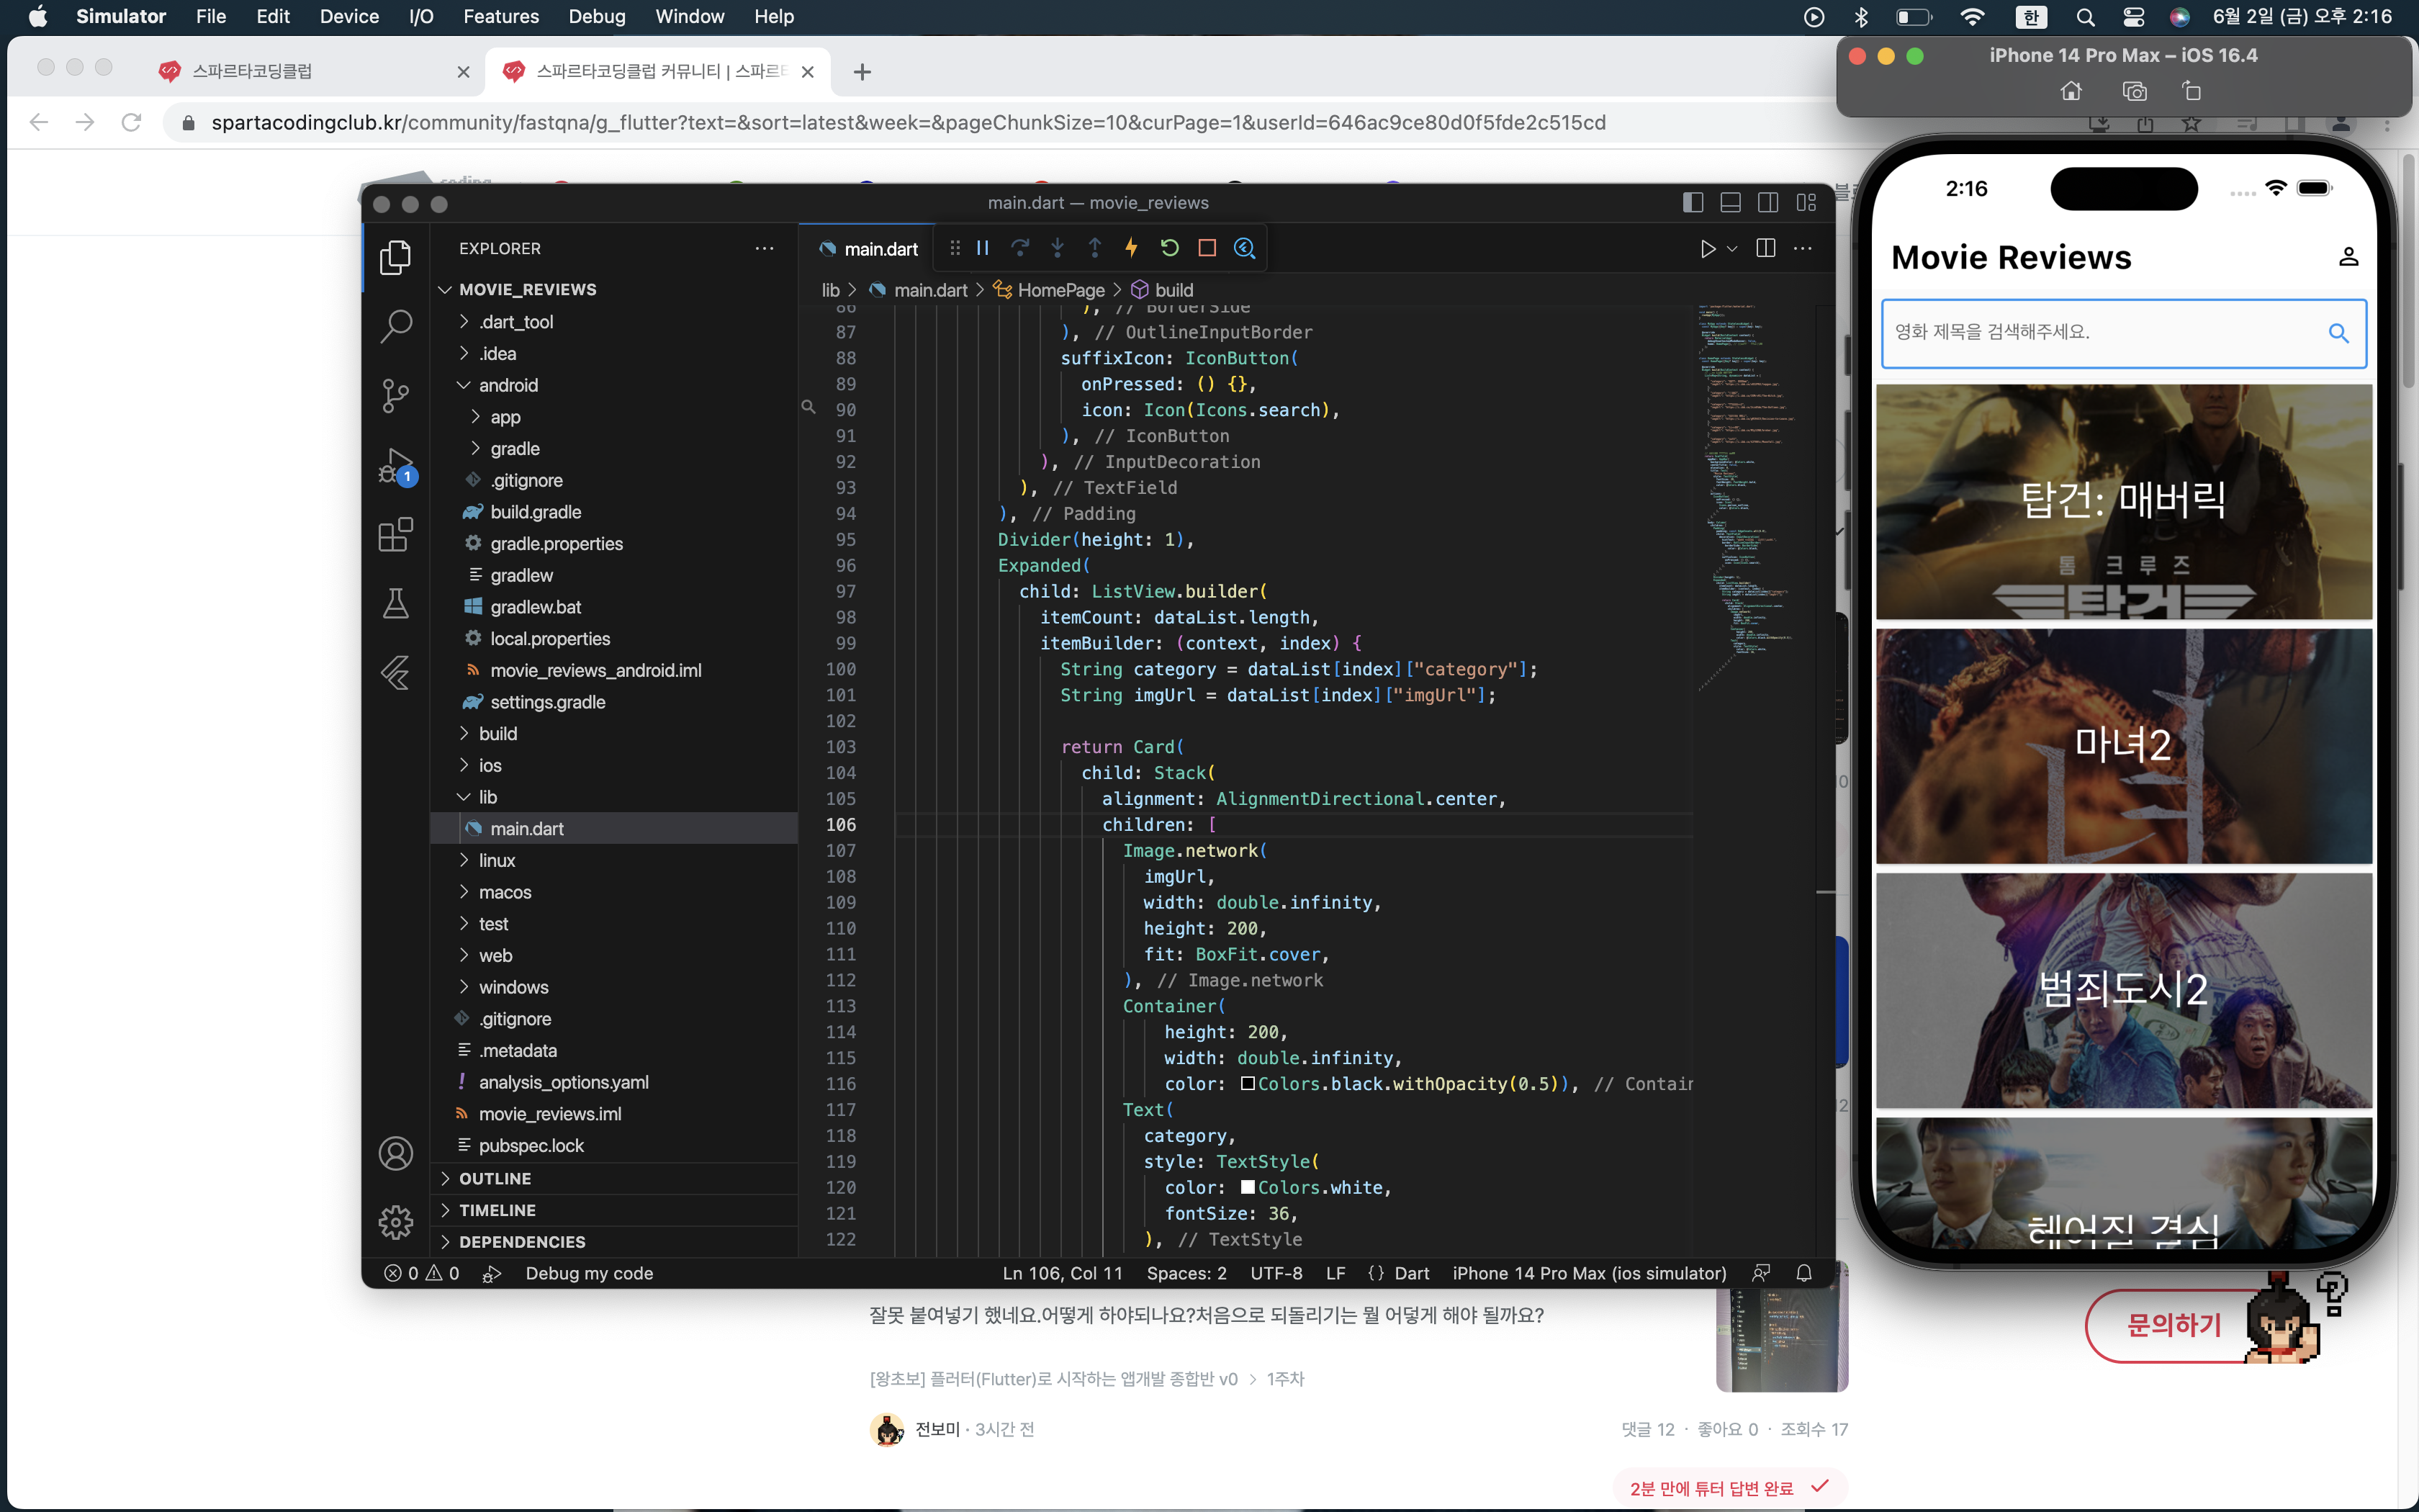Toggle the bottom panel
Image resolution: width=2419 pixels, height=1512 pixels.
coord(1730,203)
